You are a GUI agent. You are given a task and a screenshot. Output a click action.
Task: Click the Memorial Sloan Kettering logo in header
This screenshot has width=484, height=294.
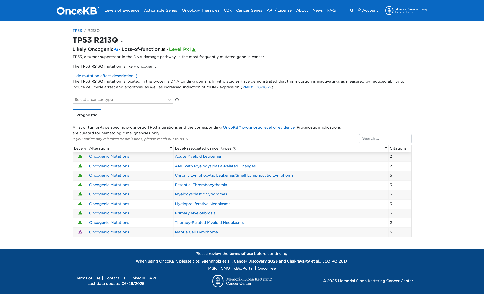coord(406,10)
